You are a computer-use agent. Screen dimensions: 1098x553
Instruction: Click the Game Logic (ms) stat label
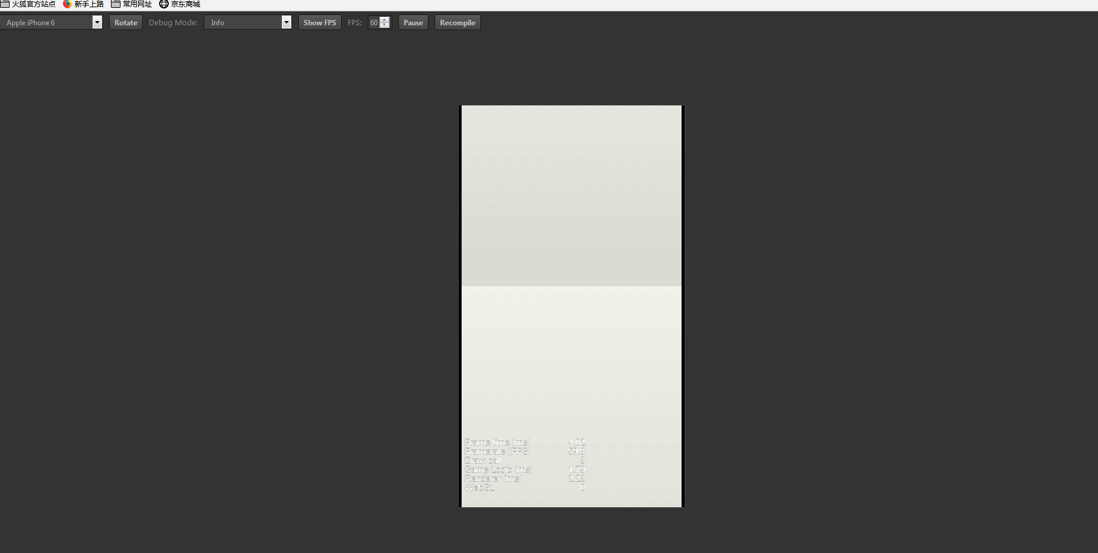pos(498,469)
